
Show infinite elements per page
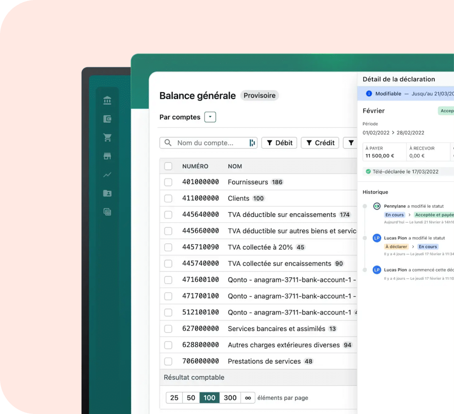[x=248, y=398]
